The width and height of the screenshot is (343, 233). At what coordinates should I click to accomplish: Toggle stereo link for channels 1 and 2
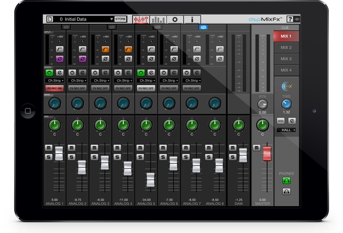pos(66,27)
